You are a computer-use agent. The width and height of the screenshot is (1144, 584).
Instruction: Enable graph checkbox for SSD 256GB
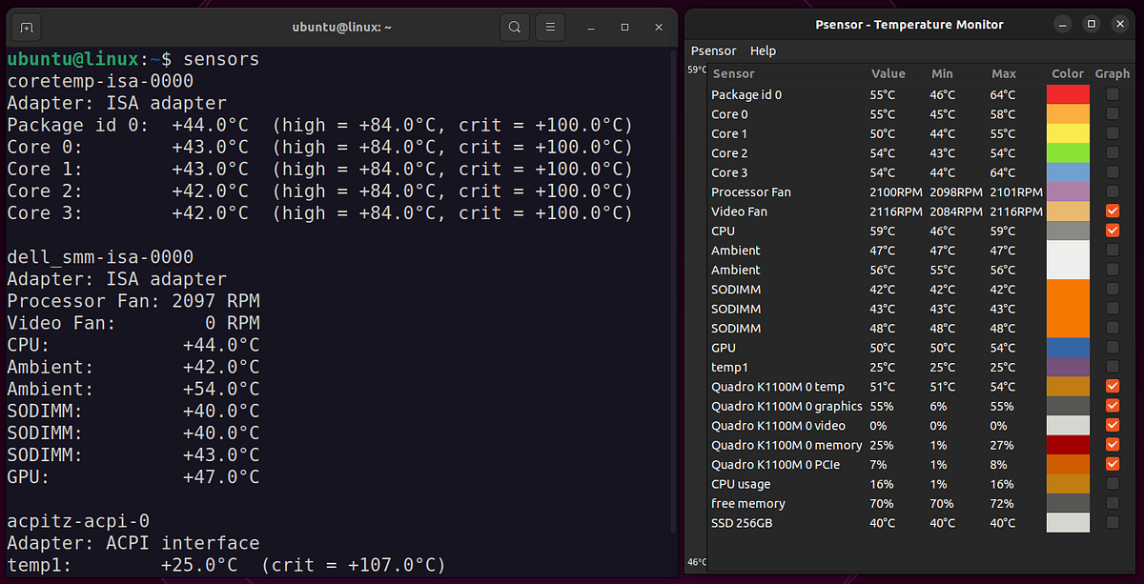click(1112, 522)
